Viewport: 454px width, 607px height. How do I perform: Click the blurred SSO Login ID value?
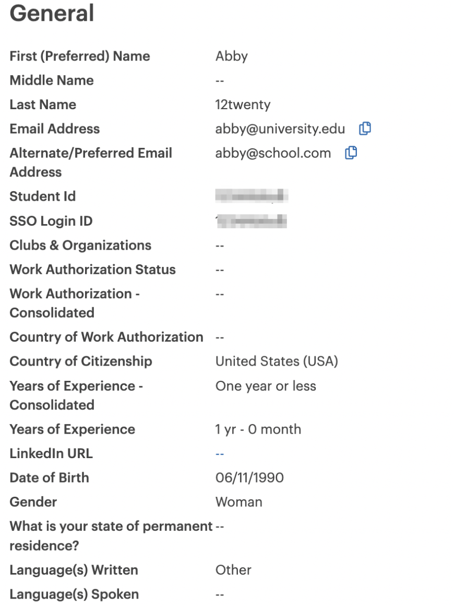252,221
